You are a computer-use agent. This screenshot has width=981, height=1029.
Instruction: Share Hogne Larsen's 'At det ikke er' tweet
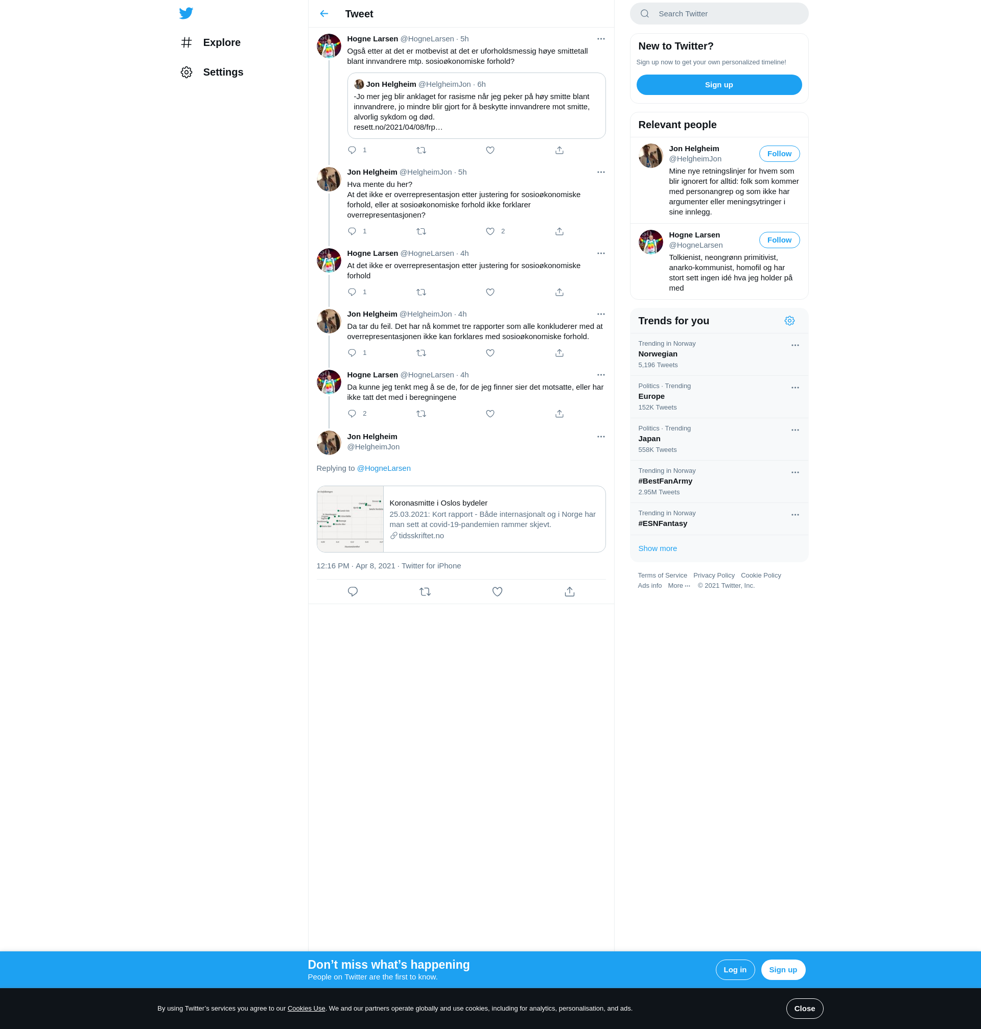pyautogui.click(x=559, y=292)
